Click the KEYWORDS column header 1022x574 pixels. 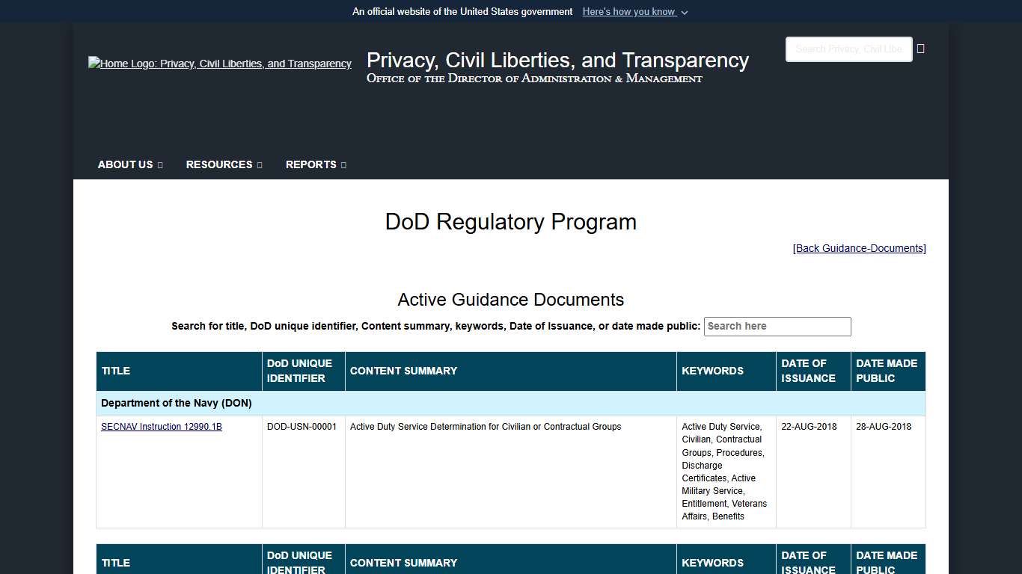coord(712,371)
